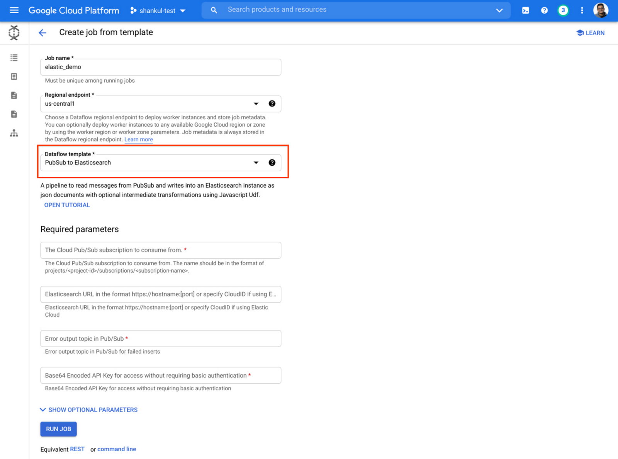Focus the Search products and resources field
Viewport: 618px width, 459px height.
355,10
